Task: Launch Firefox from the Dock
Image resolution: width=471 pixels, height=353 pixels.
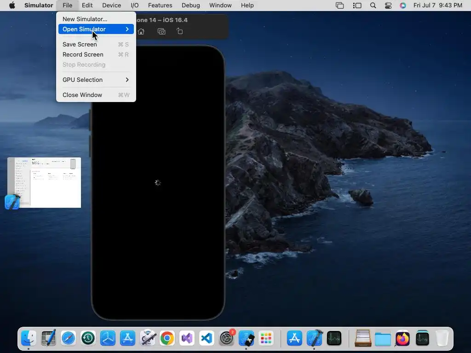Action: 402,338
